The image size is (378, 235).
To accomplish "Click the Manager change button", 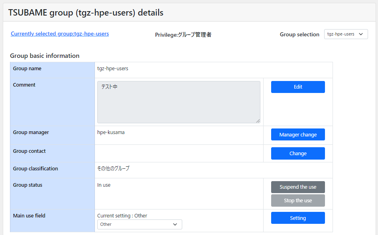I will (298, 134).
